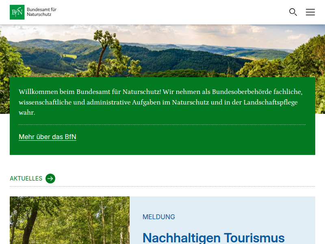
Task: Click the 'Bundesamt für Naturschutz' logo text
Action: click(x=41, y=12)
